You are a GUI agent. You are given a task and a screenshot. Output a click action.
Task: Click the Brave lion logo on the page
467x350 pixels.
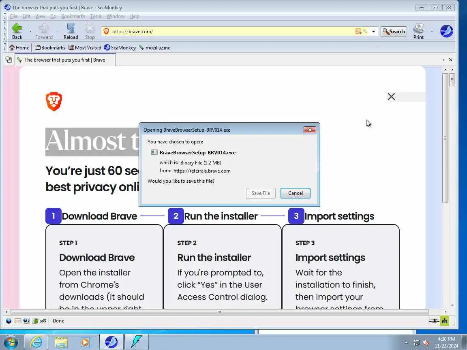pyautogui.click(x=54, y=102)
